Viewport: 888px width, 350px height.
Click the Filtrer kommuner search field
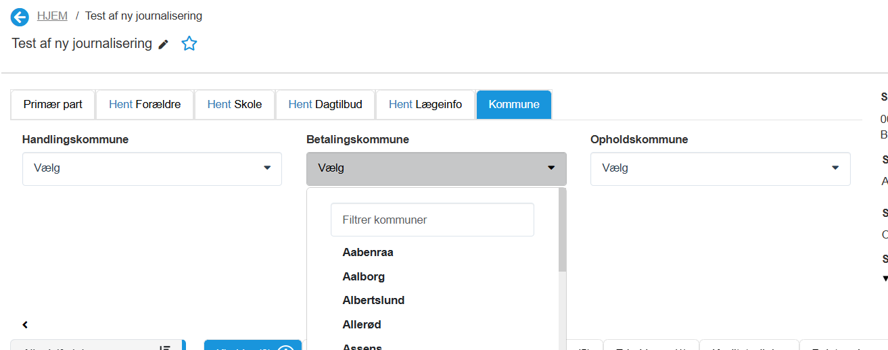tap(432, 220)
